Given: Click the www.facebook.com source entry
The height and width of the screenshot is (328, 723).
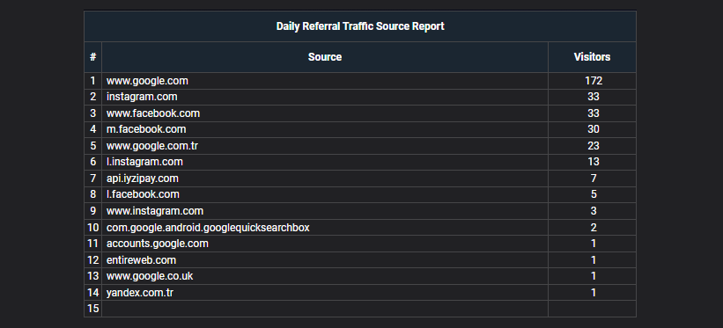Looking at the screenshot, I should tap(153, 113).
